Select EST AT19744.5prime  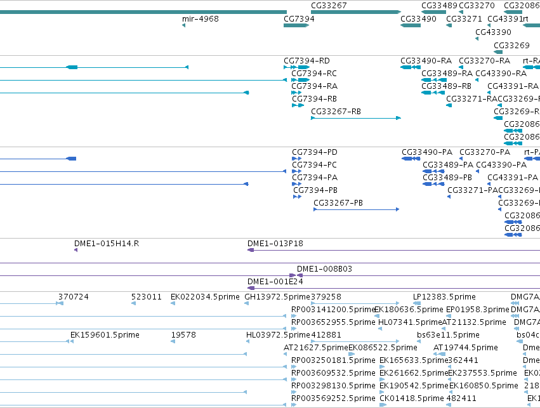click(466, 348)
